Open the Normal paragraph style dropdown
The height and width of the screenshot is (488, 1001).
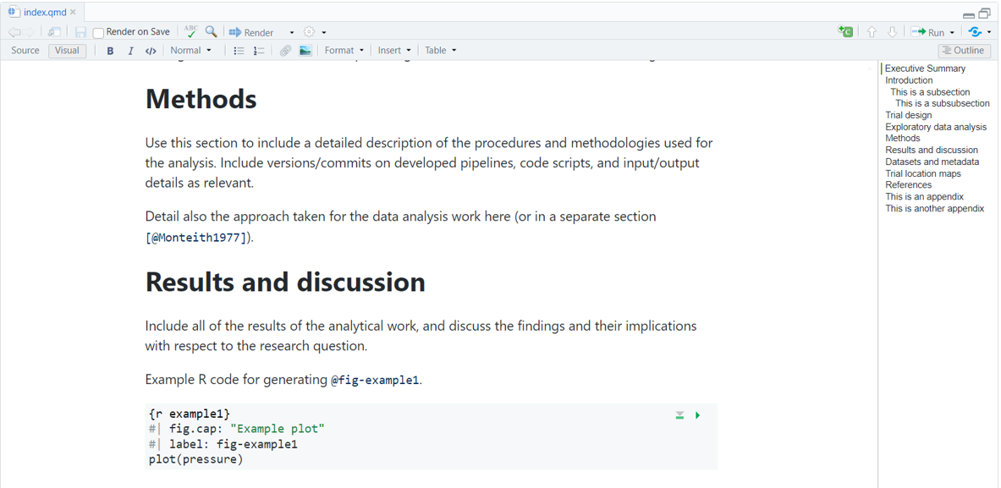point(190,51)
